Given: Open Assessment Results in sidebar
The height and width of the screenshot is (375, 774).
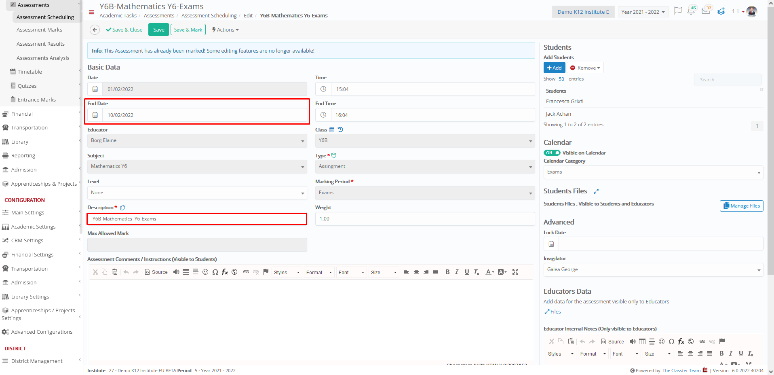Looking at the screenshot, I should pyautogui.click(x=40, y=44).
